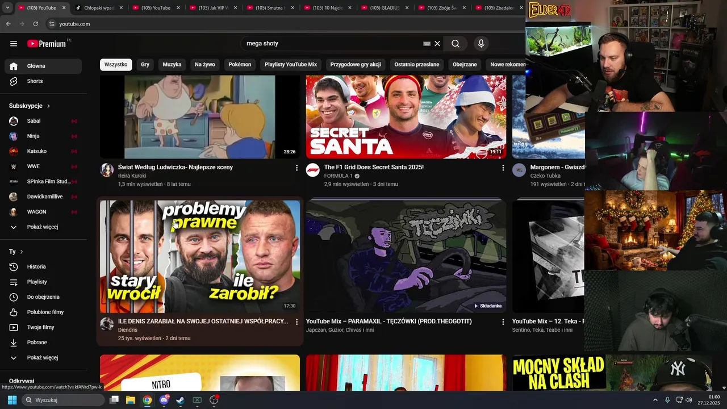Screen dimensions: 727x409
Task: Open the browser tab list dropdown
Action: pyautogui.click(x=7, y=8)
